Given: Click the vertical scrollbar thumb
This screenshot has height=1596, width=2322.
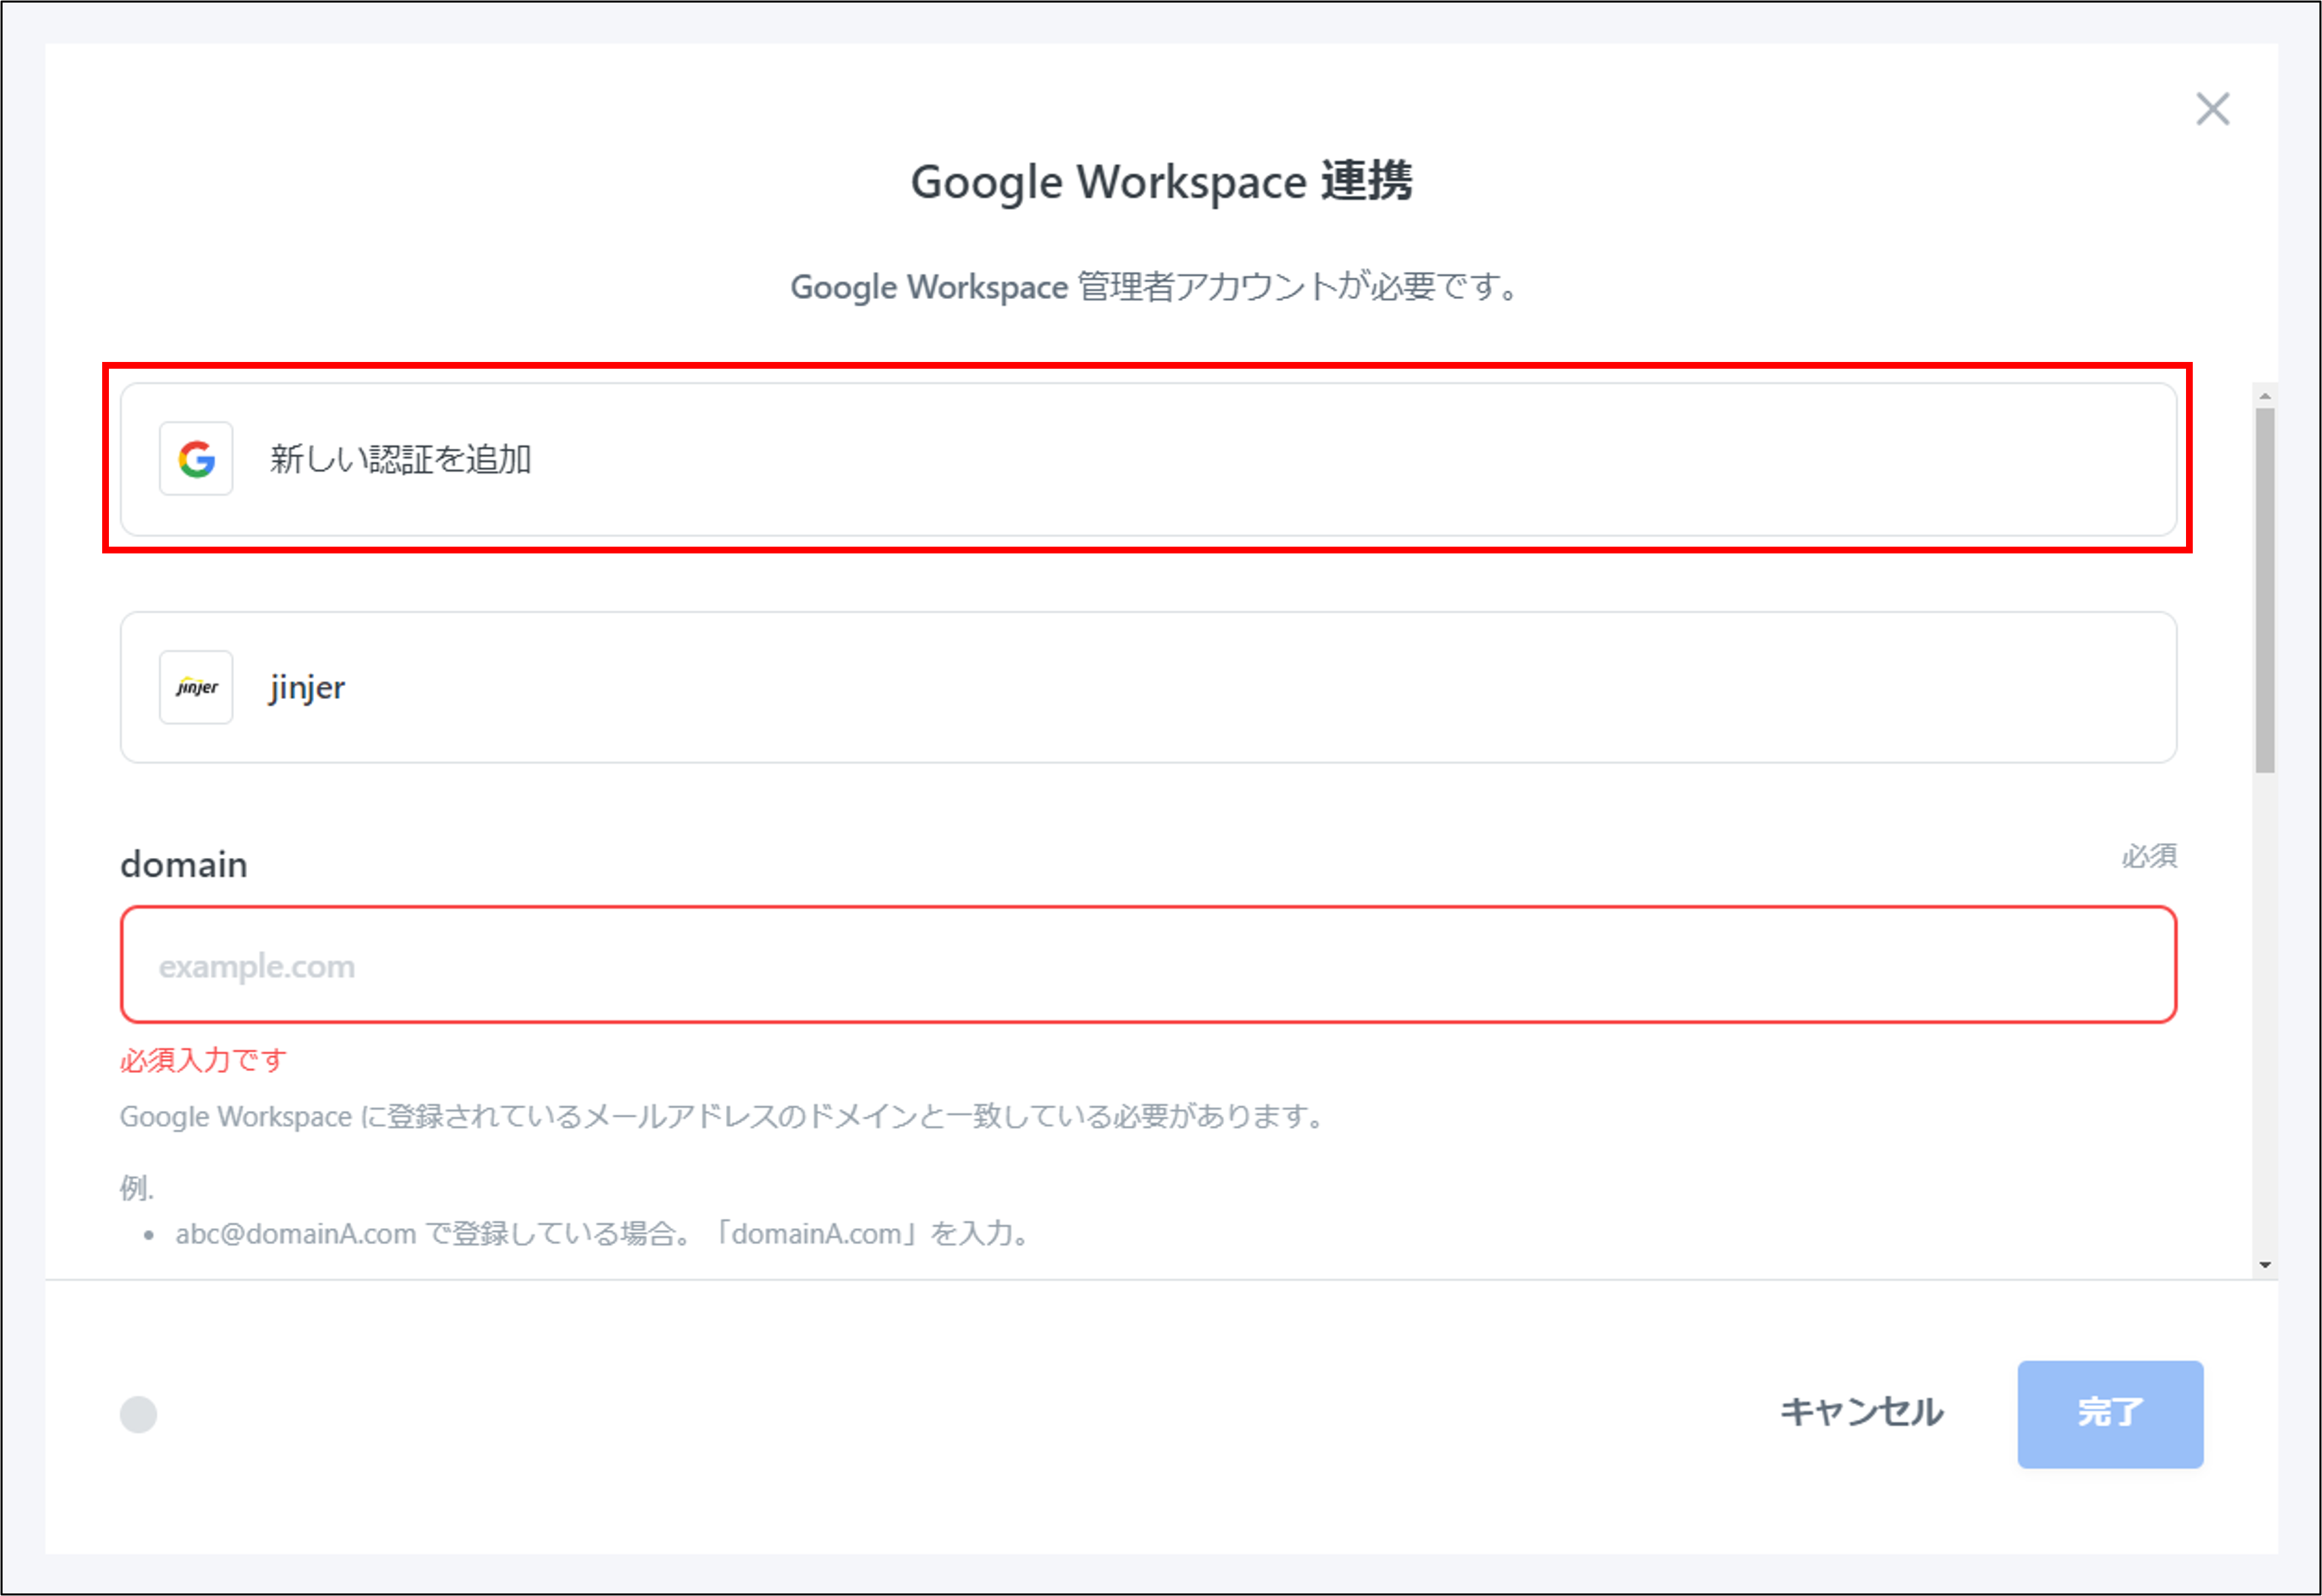Looking at the screenshot, I should coord(2265,590).
